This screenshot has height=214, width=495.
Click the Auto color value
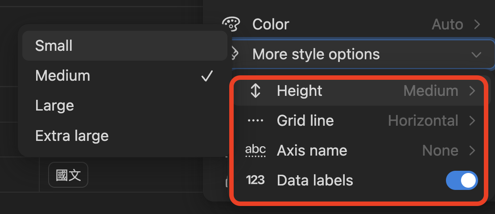pyautogui.click(x=447, y=24)
